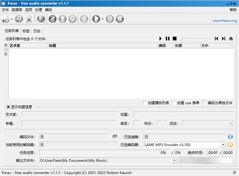Image resolution: width=239 pixels, height=176 pixels.
Task: Start encoding with the play toolbar icon
Action: pyautogui.click(x=96, y=19)
